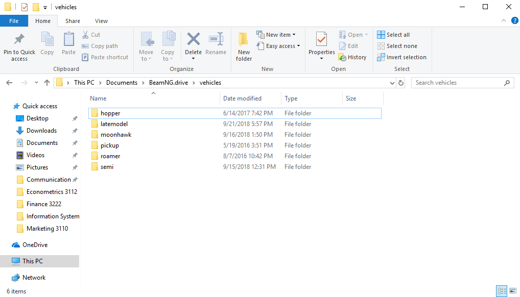Collapse the ribbon with the chevron
The image size is (520, 297).
504,20
